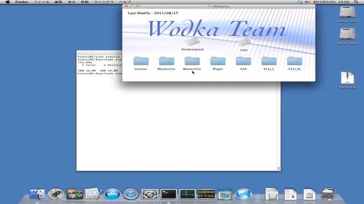Open the ウインドウ menu
The height and width of the screenshot is (204, 364).
104,2
